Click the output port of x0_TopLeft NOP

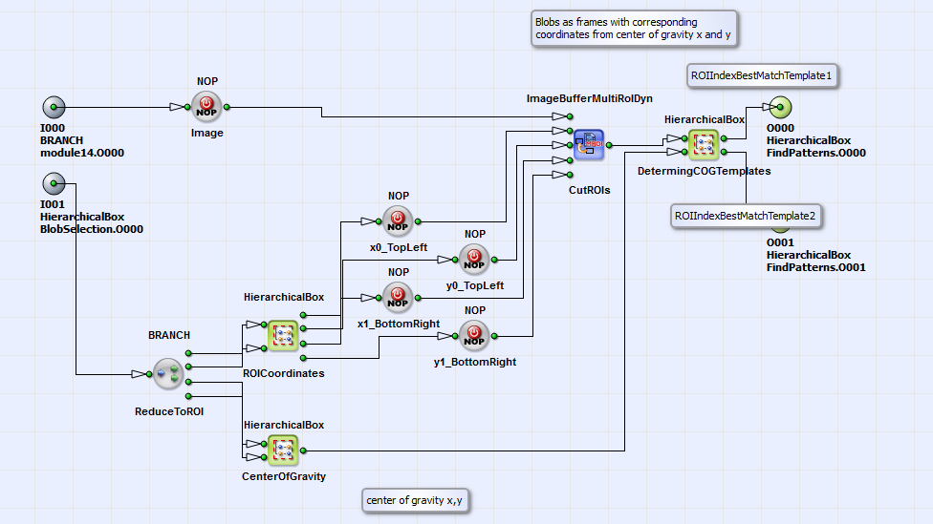418,221
